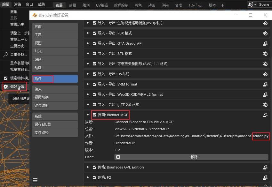Open the 渲染 menu in the menu bar
The image size is (272, 187).
coord(18,4)
